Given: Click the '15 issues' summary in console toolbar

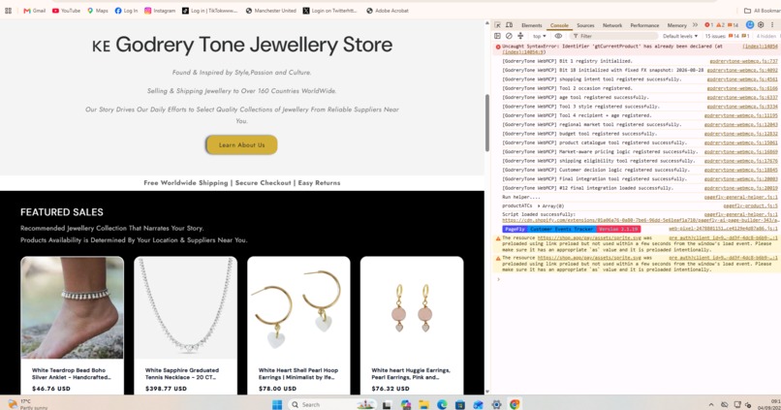Looking at the screenshot, I should point(727,36).
